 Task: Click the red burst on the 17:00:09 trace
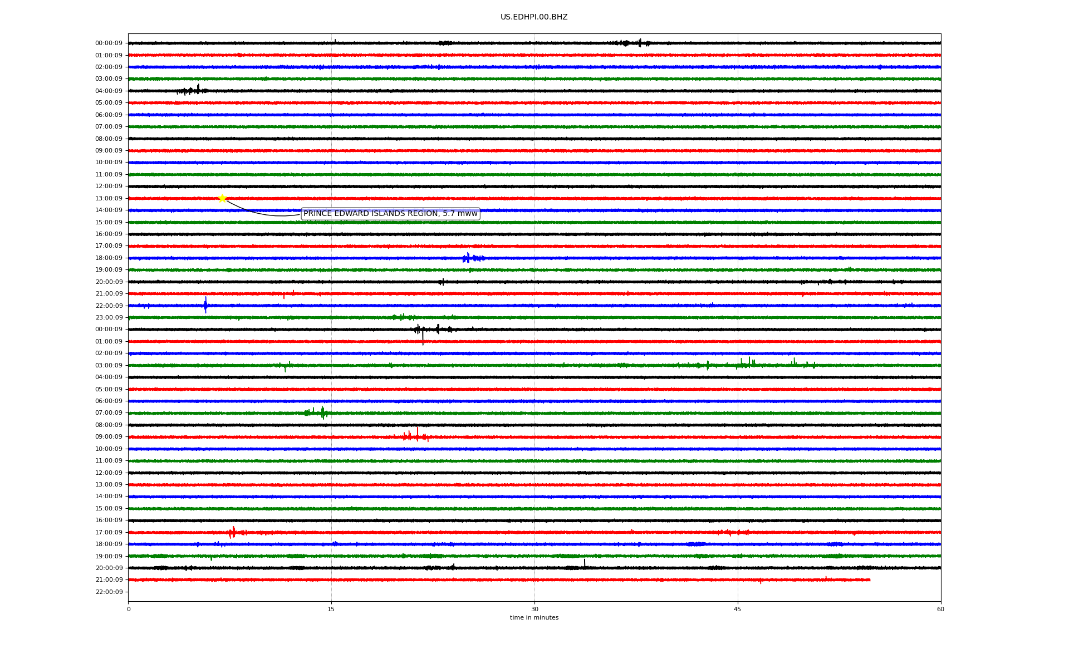click(x=233, y=532)
